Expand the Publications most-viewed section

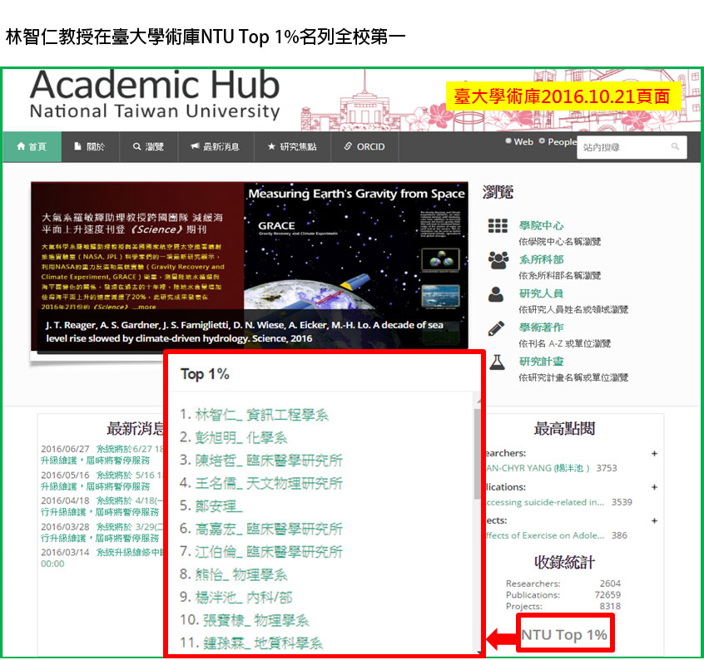click(x=654, y=487)
